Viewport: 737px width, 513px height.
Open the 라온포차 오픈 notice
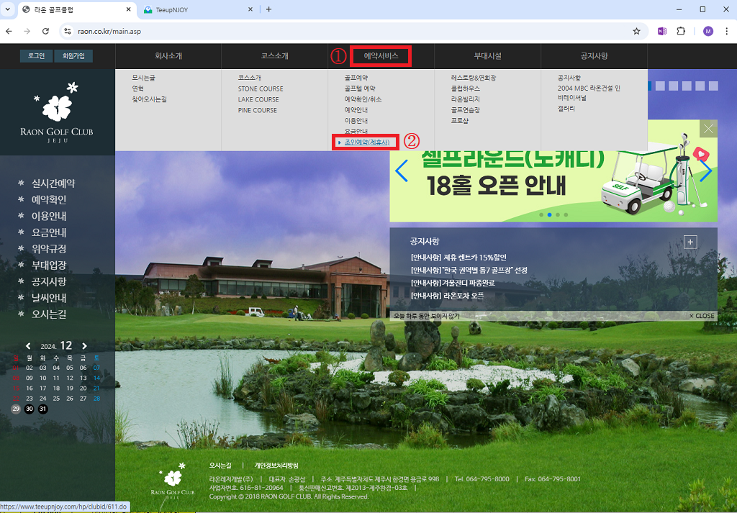(447, 296)
